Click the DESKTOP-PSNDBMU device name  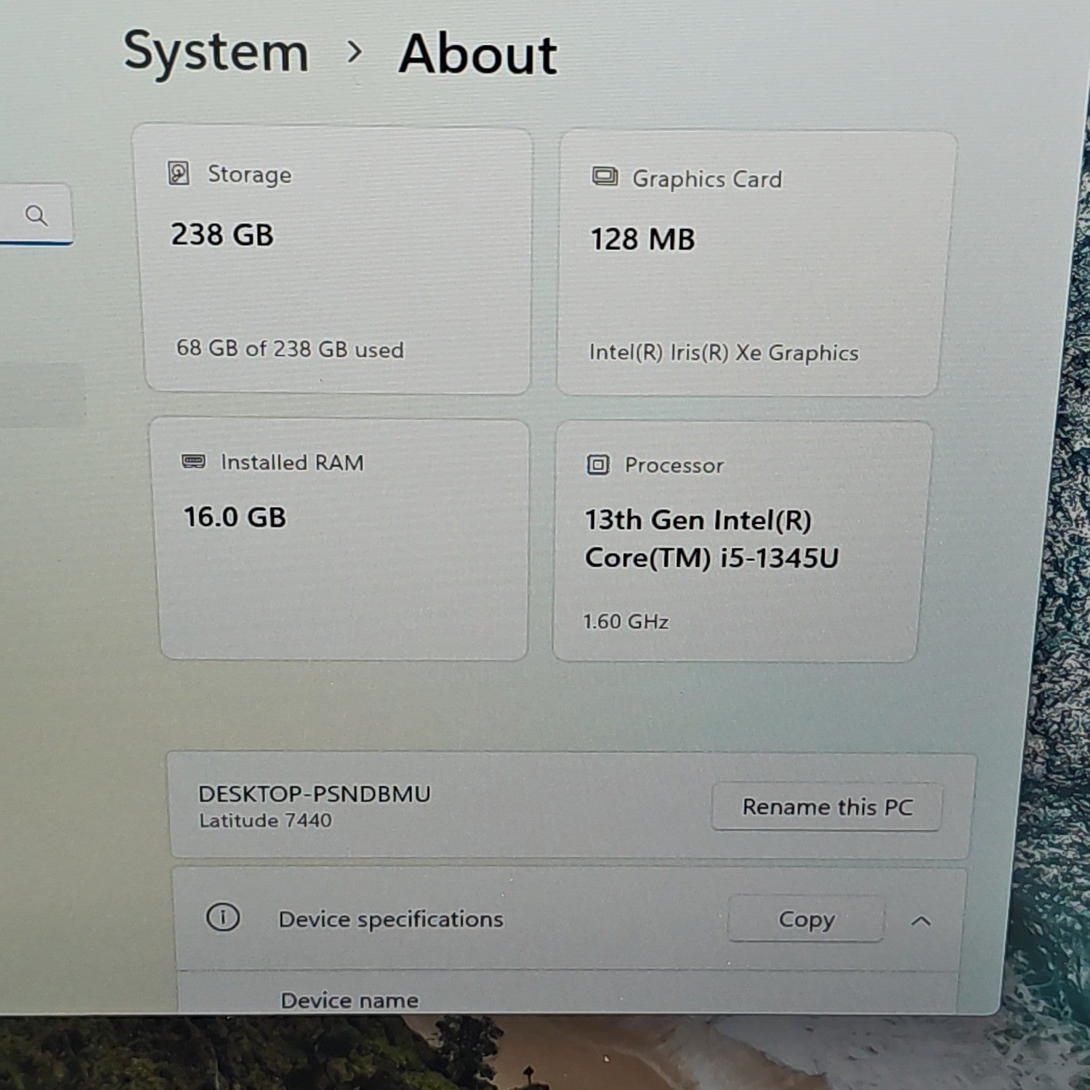pyautogui.click(x=314, y=794)
